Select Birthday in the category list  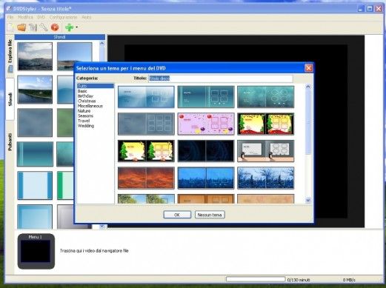[85, 96]
